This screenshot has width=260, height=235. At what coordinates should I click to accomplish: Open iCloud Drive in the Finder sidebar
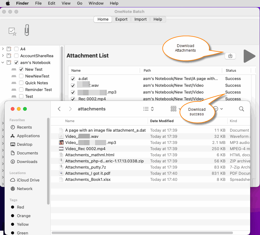click(25, 180)
